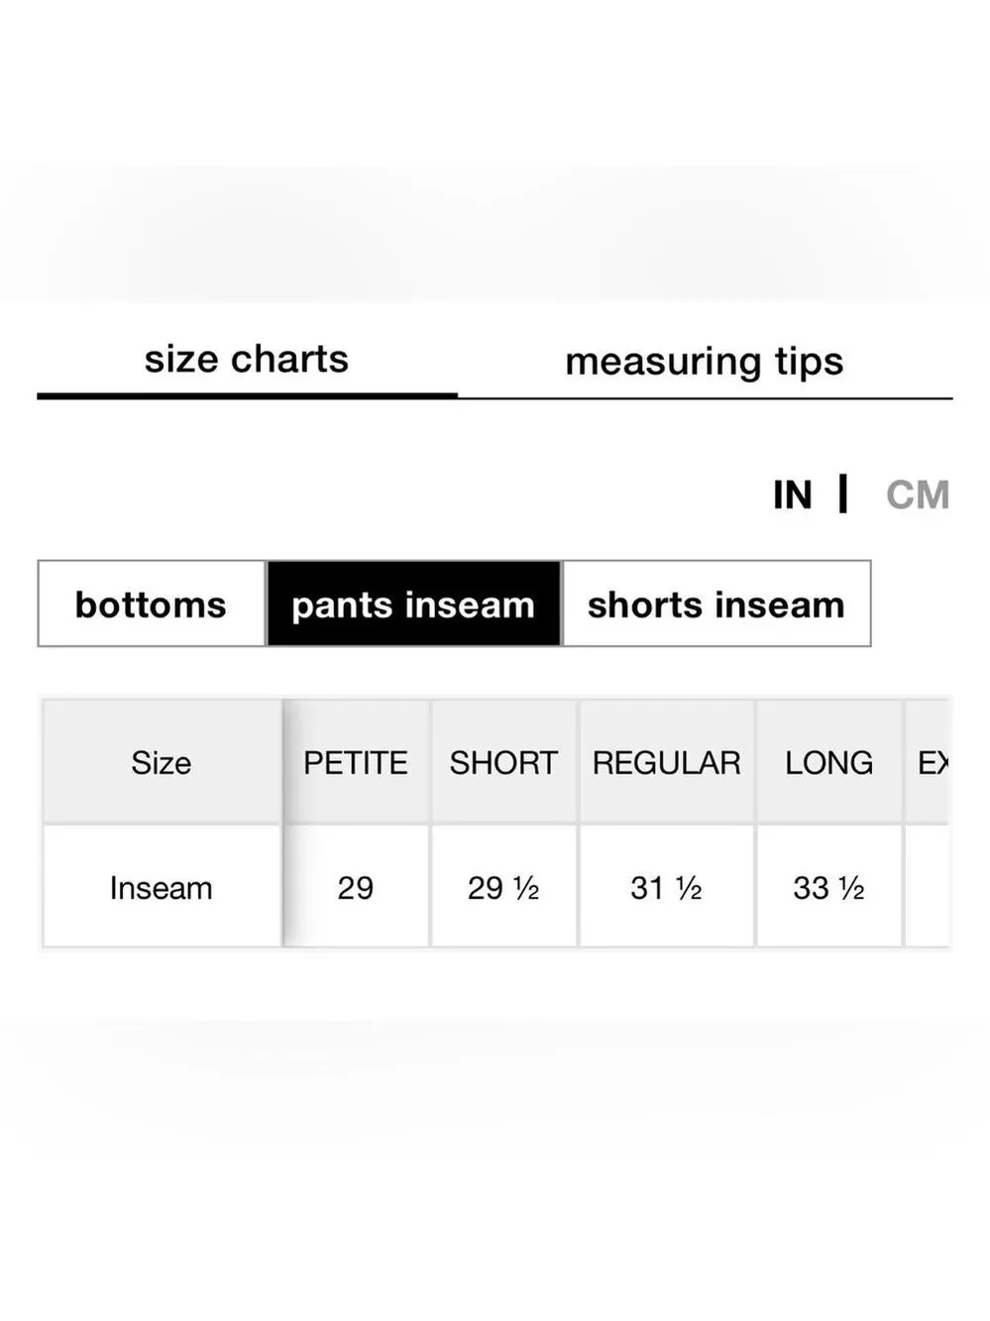Switch to the size charts tab

[247, 360]
